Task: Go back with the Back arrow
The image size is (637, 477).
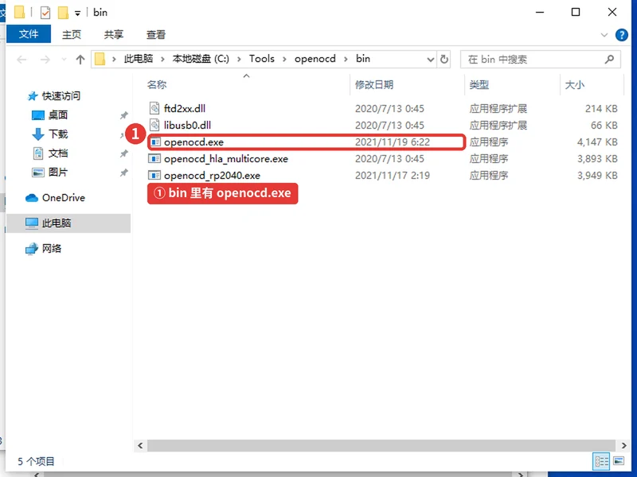Action: pyautogui.click(x=21, y=60)
